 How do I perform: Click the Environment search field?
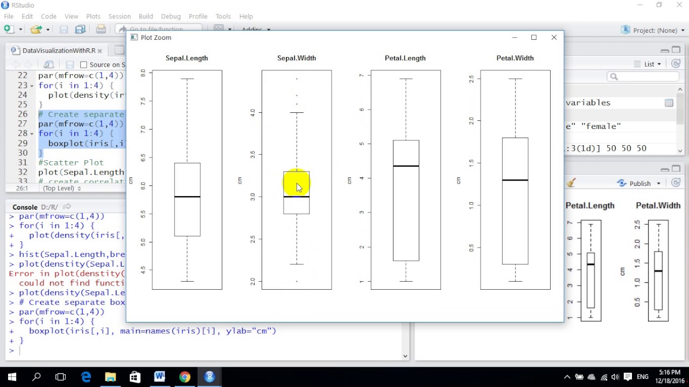643,77
